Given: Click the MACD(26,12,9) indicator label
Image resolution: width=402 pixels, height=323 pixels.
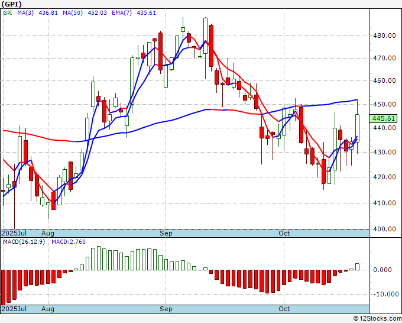Looking at the screenshot, I should point(24,242).
